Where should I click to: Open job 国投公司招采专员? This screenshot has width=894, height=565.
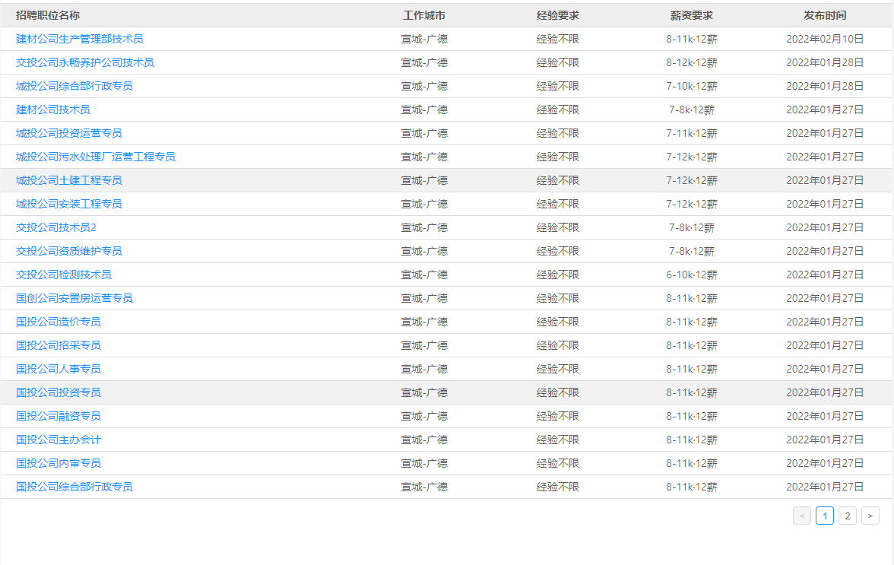tap(58, 345)
